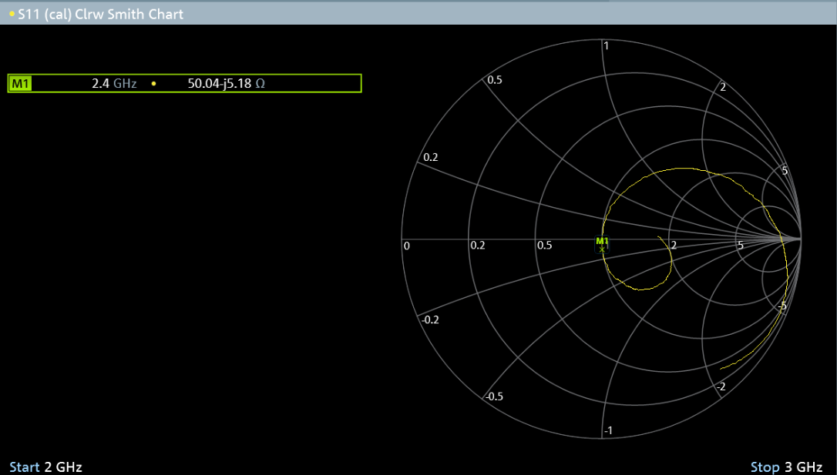Image resolution: width=837 pixels, height=475 pixels.
Task: Select the green M1 label in marker box
Action: point(20,83)
